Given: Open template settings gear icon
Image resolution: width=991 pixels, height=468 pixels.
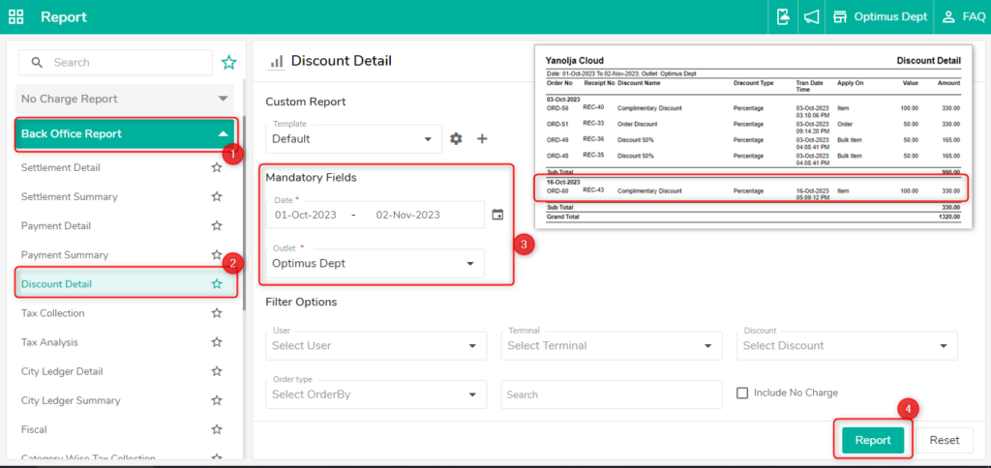Looking at the screenshot, I should point(456,138).
